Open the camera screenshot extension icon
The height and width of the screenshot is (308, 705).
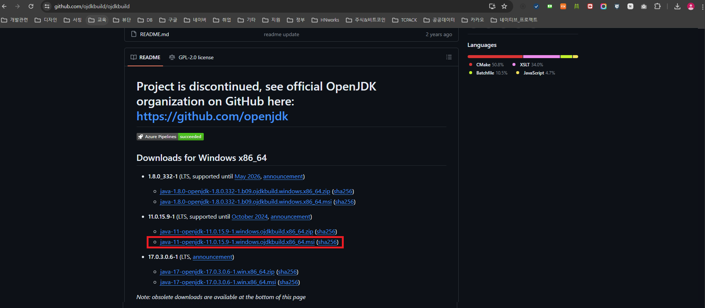644,6
